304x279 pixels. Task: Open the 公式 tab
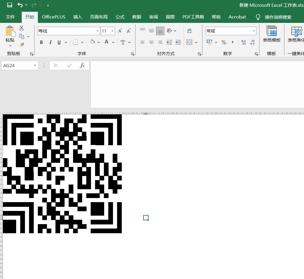click(120, 17)
